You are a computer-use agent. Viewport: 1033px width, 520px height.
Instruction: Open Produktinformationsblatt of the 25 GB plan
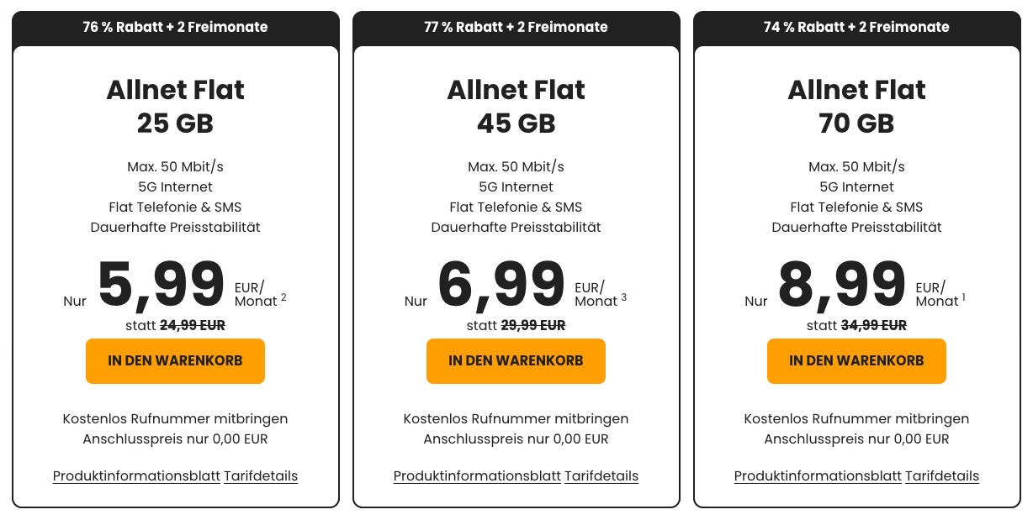click(136, 475)
